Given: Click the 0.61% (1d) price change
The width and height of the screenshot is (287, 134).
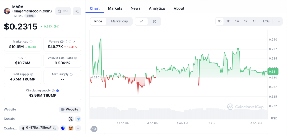Looking at the screenshot, I should (50, 27).
